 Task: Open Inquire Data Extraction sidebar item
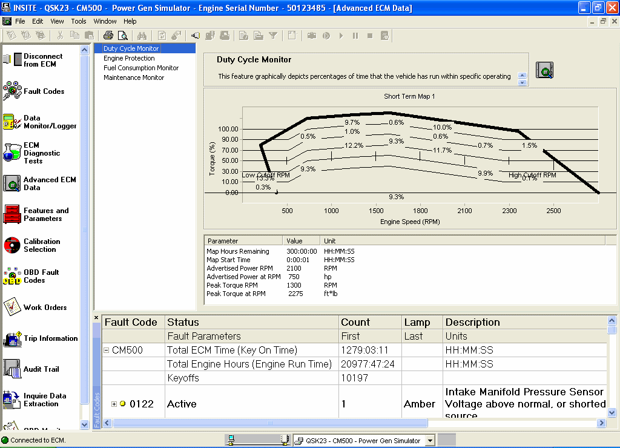[35, 400]
